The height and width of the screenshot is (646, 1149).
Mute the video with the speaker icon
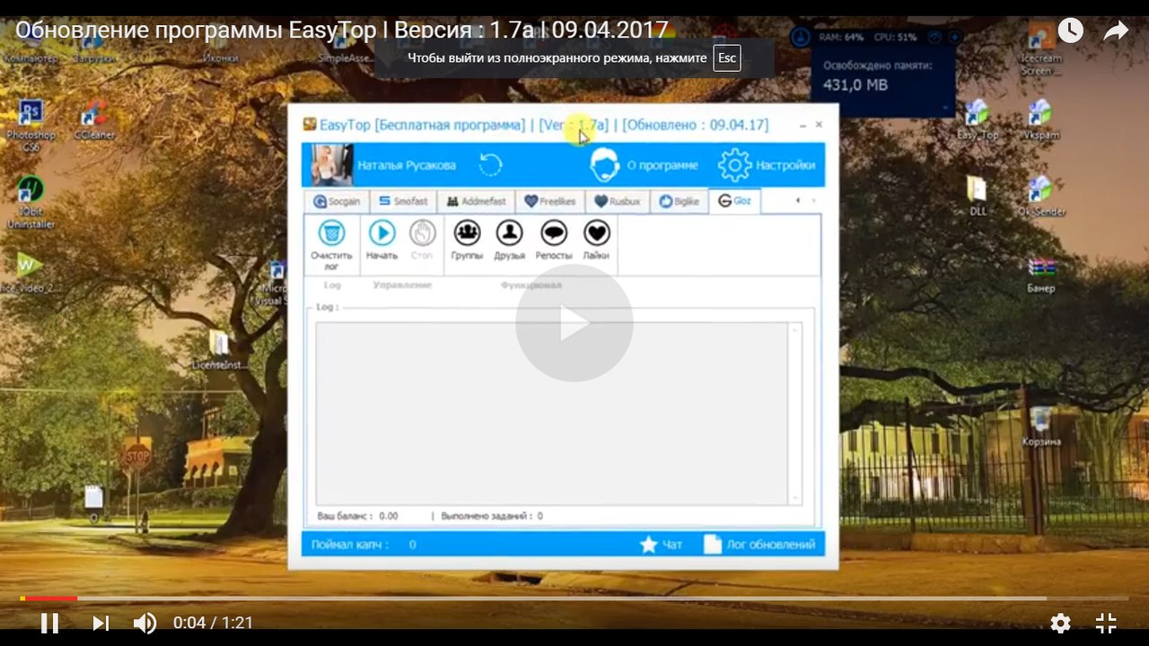(x=145, y=623)
